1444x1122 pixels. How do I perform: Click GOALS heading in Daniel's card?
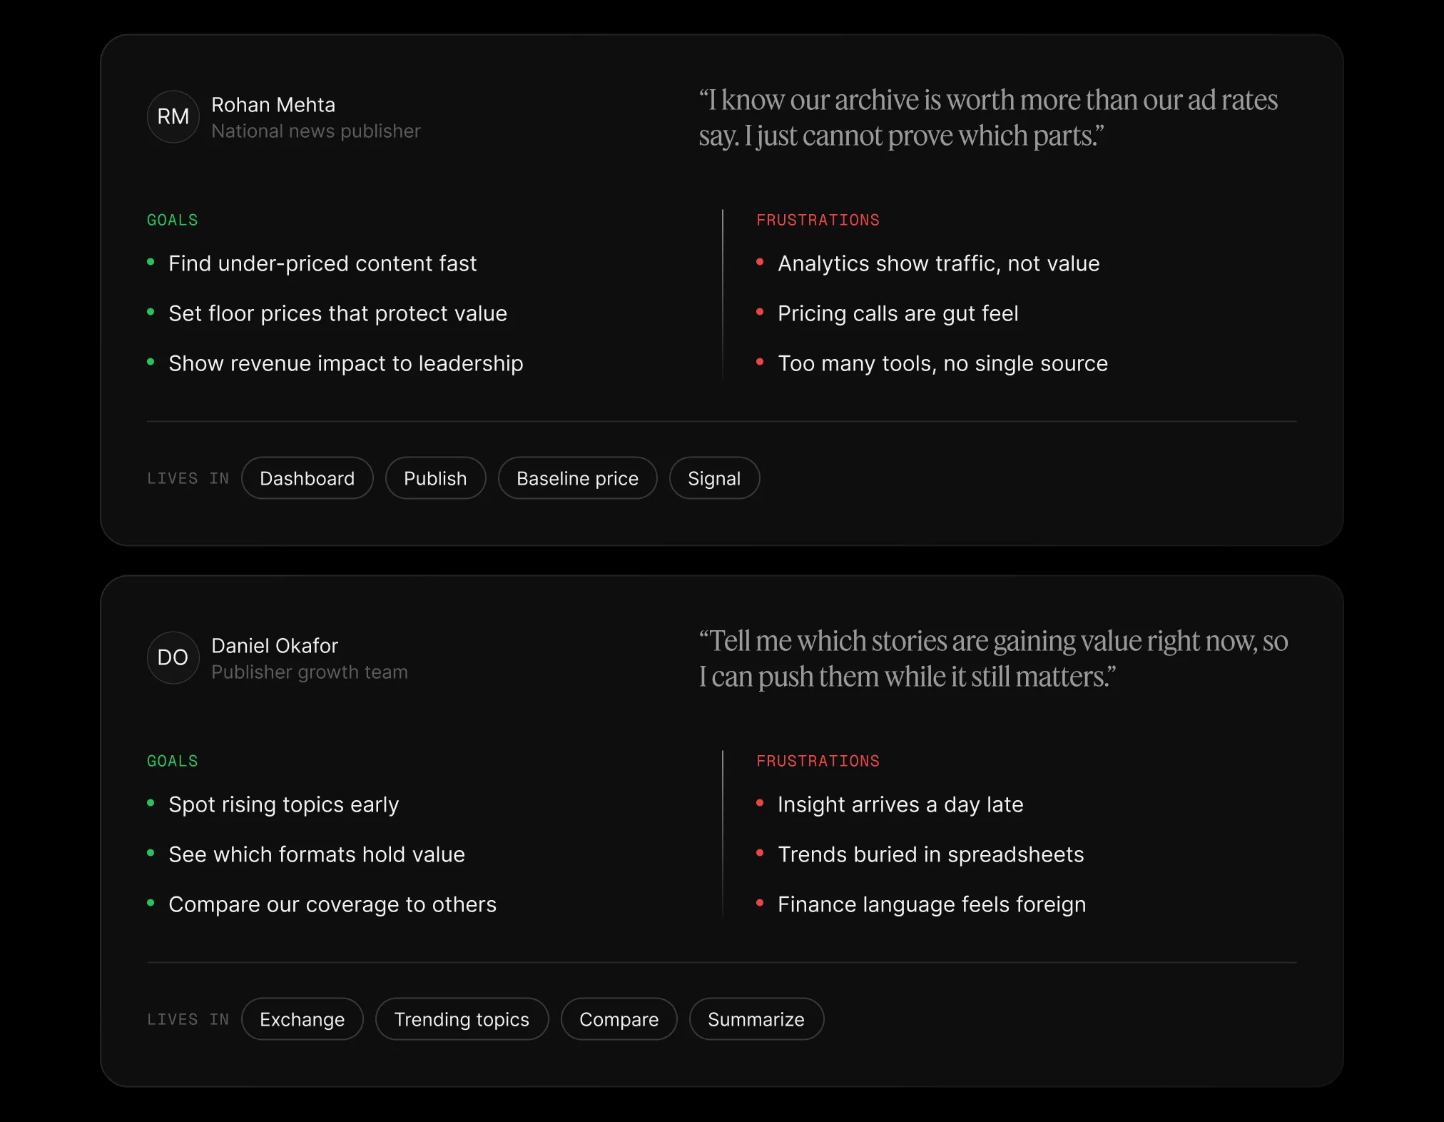click(173, 761)
